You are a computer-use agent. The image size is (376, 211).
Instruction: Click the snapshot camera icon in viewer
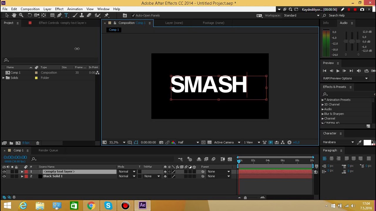coord(161,142)
